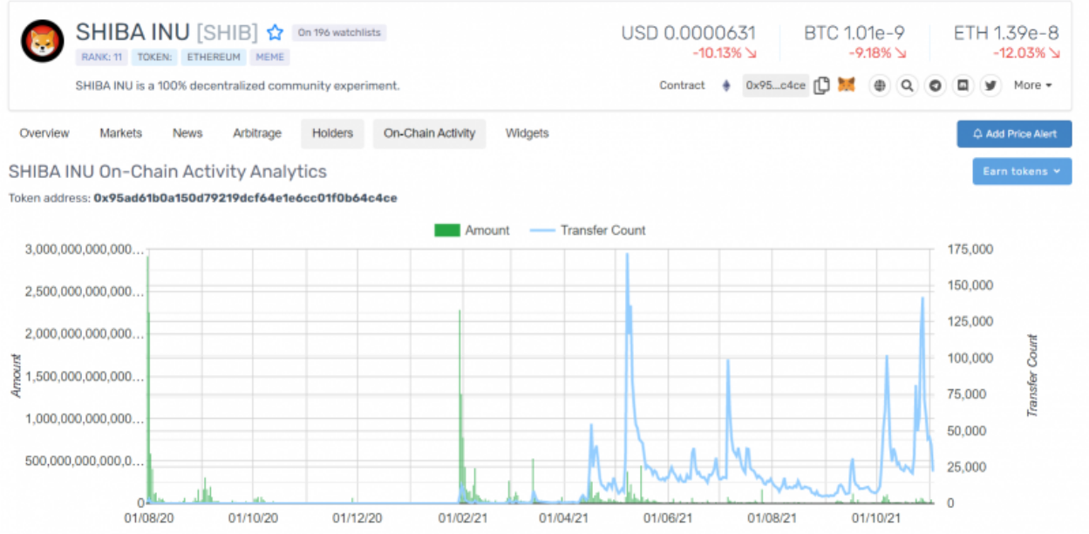Open the Earn tokens dropdown
Screen dimensions: 1089x534
[1022, 171]
